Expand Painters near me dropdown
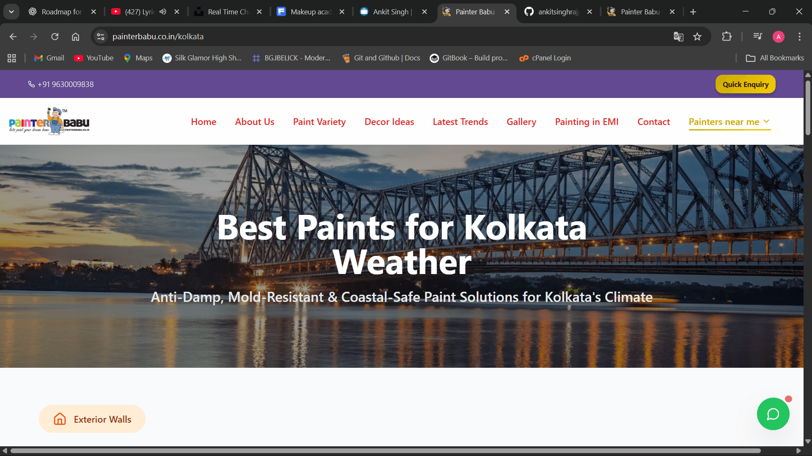This screenshot has width=812, height=456. tap(729, 122)
